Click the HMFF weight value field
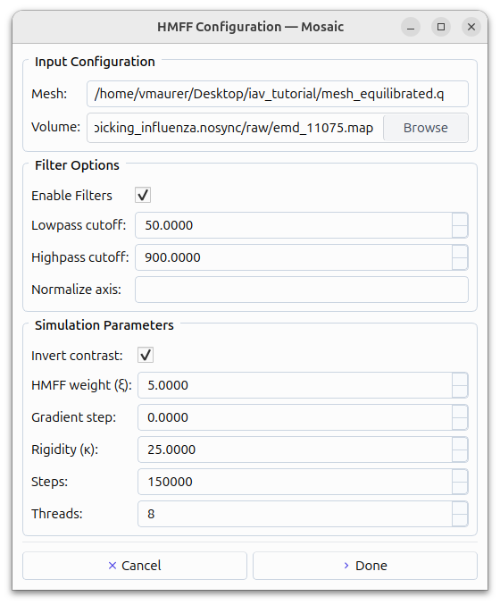 point(295,385)
